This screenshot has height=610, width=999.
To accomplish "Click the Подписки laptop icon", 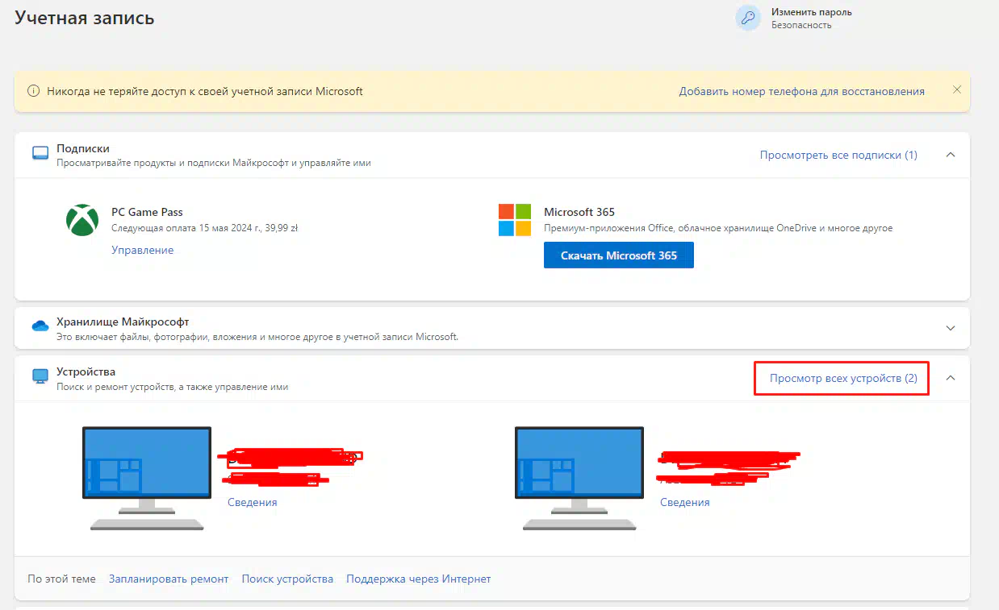I will pyautogui.click(x=40, y=153).
